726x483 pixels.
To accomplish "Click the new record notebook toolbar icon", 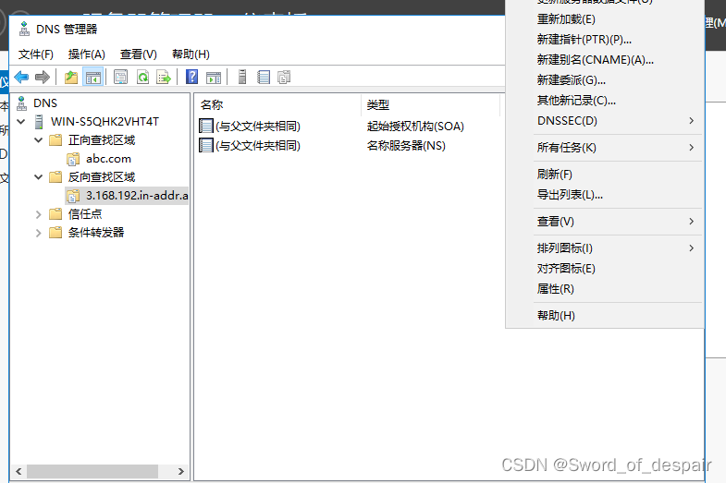I will (x=264, y=78).
